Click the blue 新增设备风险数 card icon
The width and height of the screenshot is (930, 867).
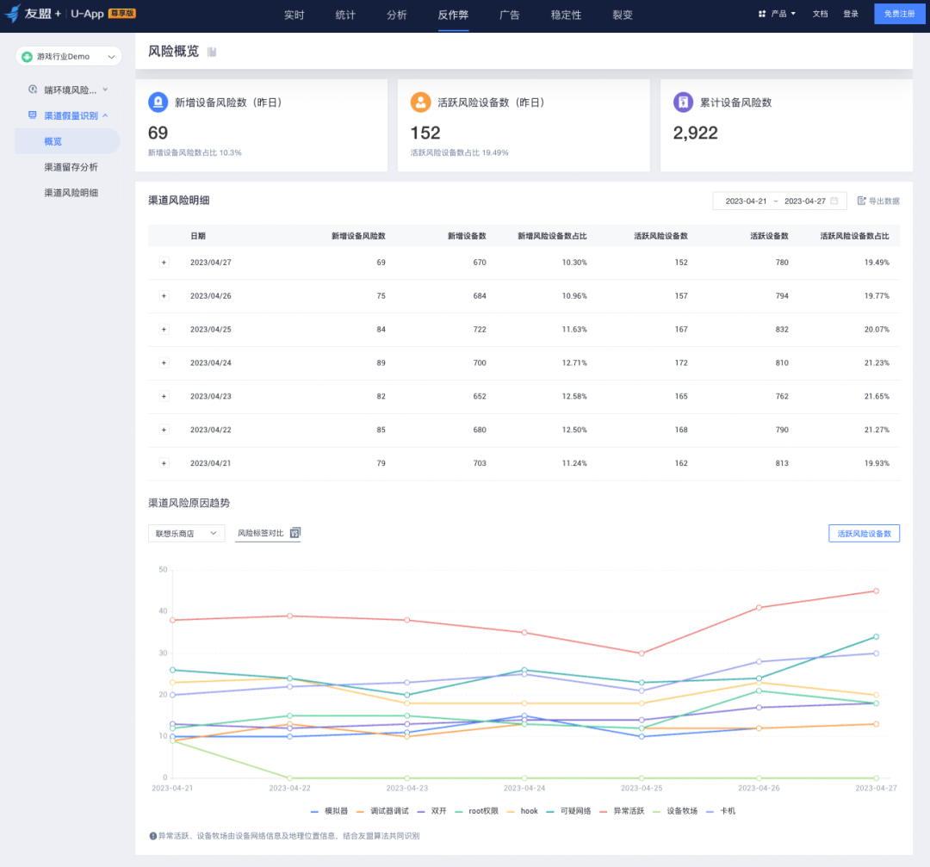pyautogui.click(x=158, y=102)
